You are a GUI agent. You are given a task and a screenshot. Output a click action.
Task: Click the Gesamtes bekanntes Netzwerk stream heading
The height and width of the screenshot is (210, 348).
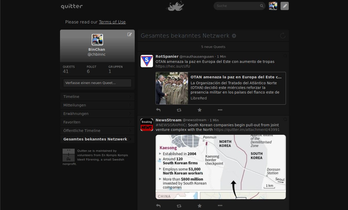coord(185,36)
